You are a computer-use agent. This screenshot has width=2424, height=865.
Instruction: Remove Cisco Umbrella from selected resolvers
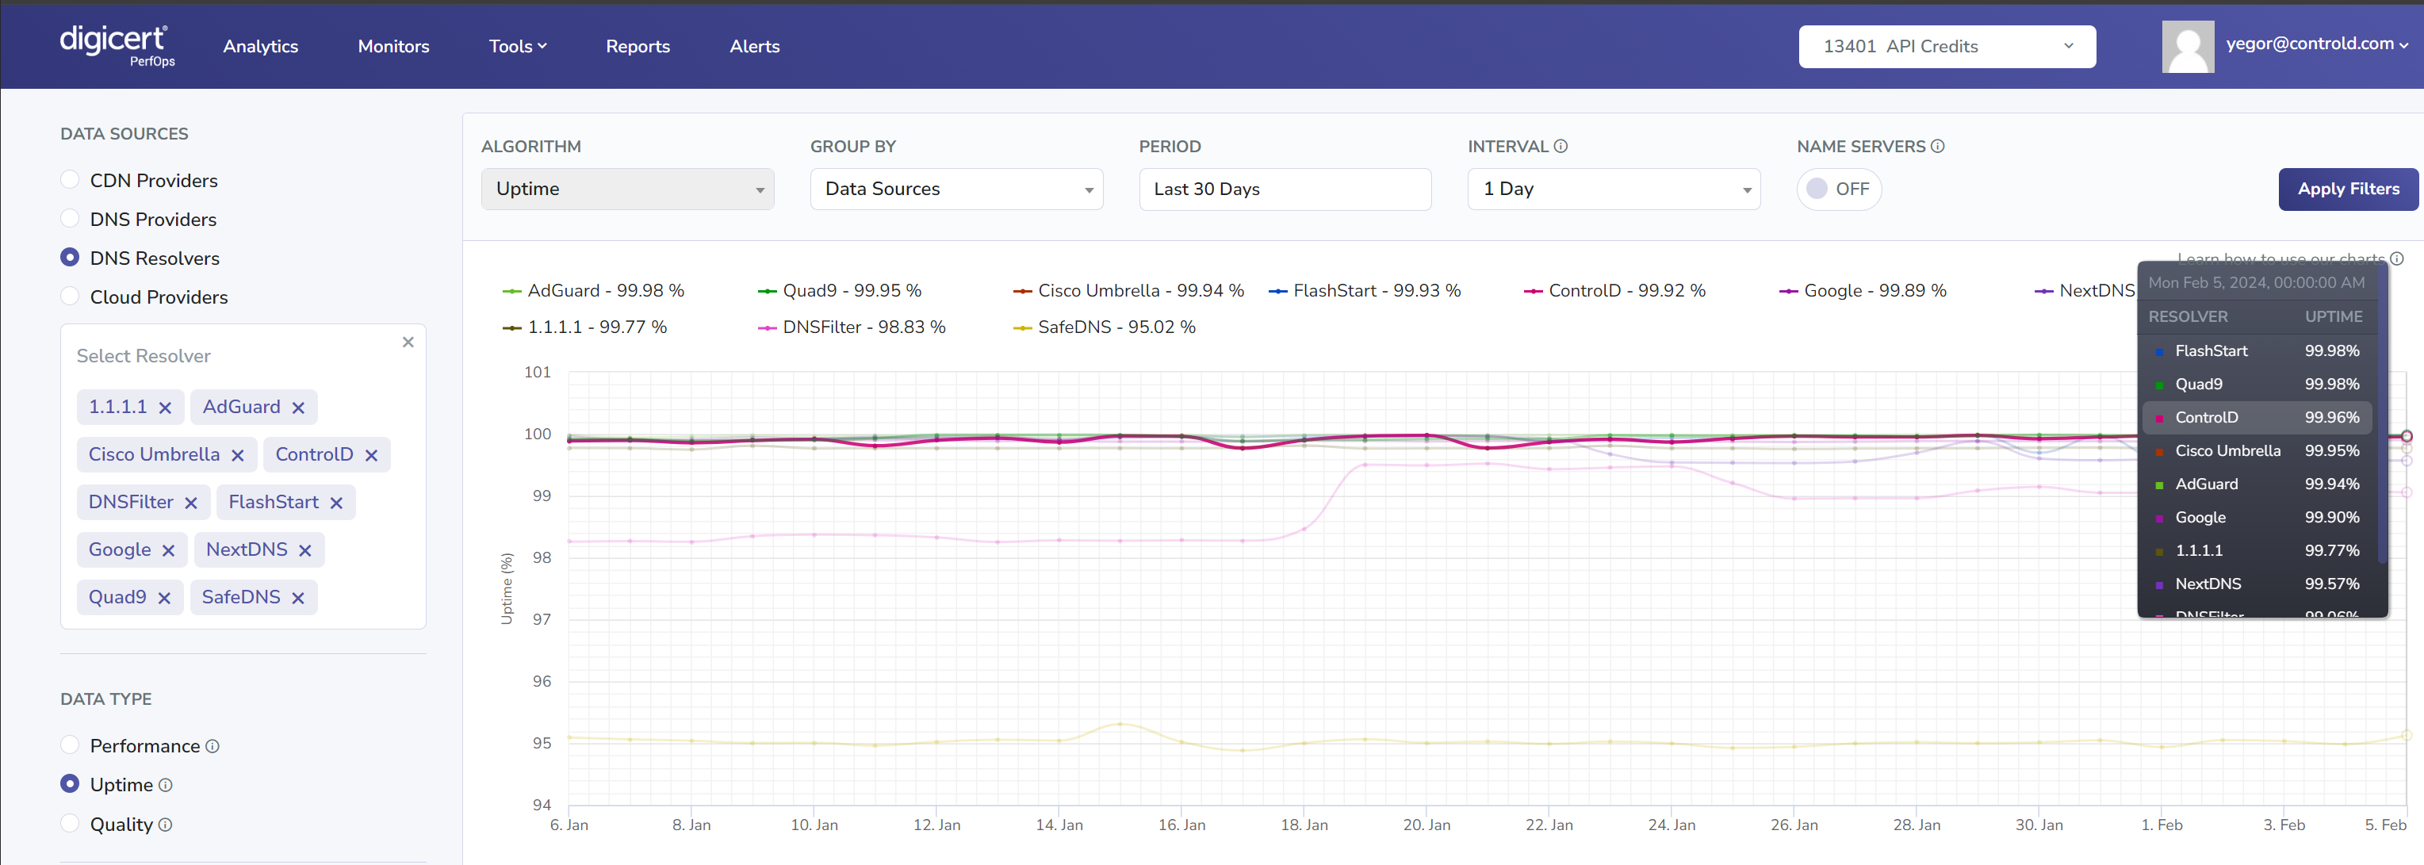pos(237,456)
